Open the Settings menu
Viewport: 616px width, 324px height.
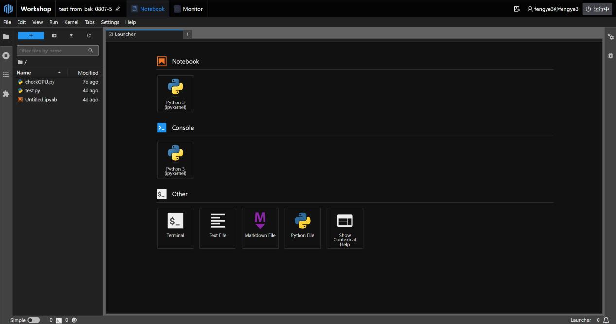click(x=110, y=22)
